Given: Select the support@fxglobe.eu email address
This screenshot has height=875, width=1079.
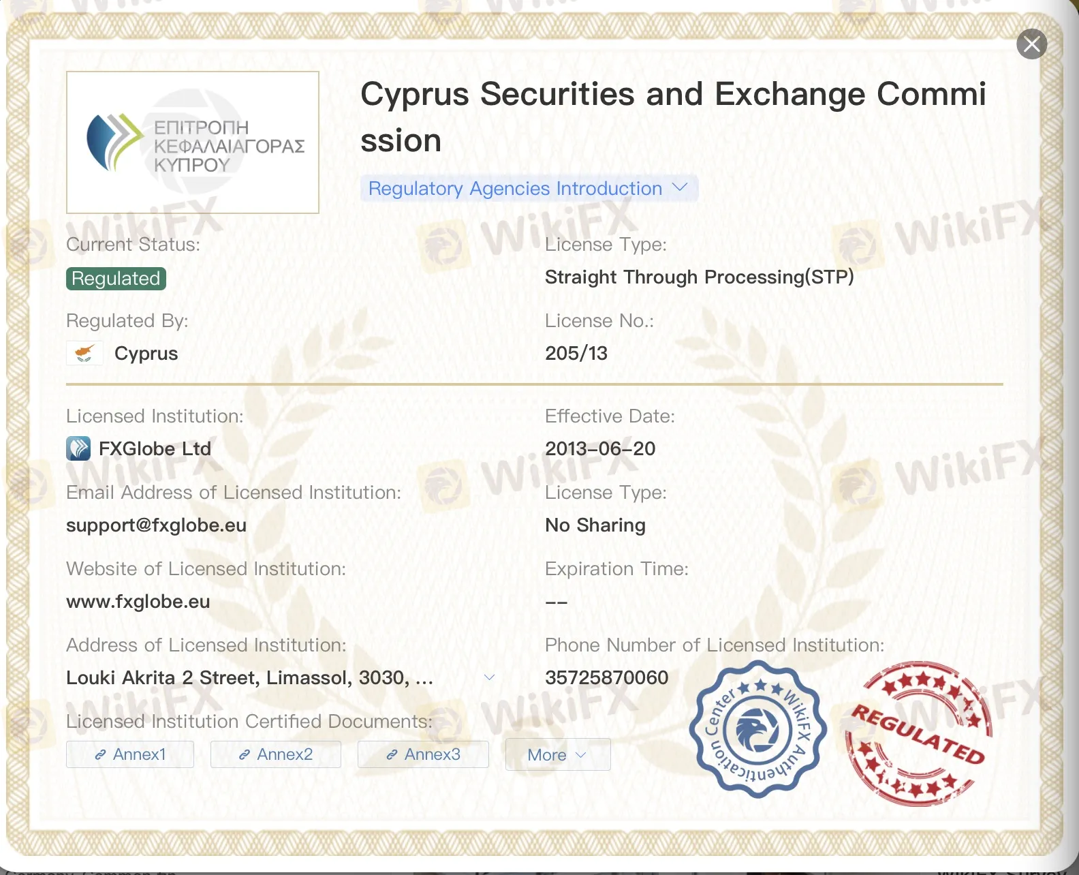Looking at the screenshot, I should (x=156, y=525).
